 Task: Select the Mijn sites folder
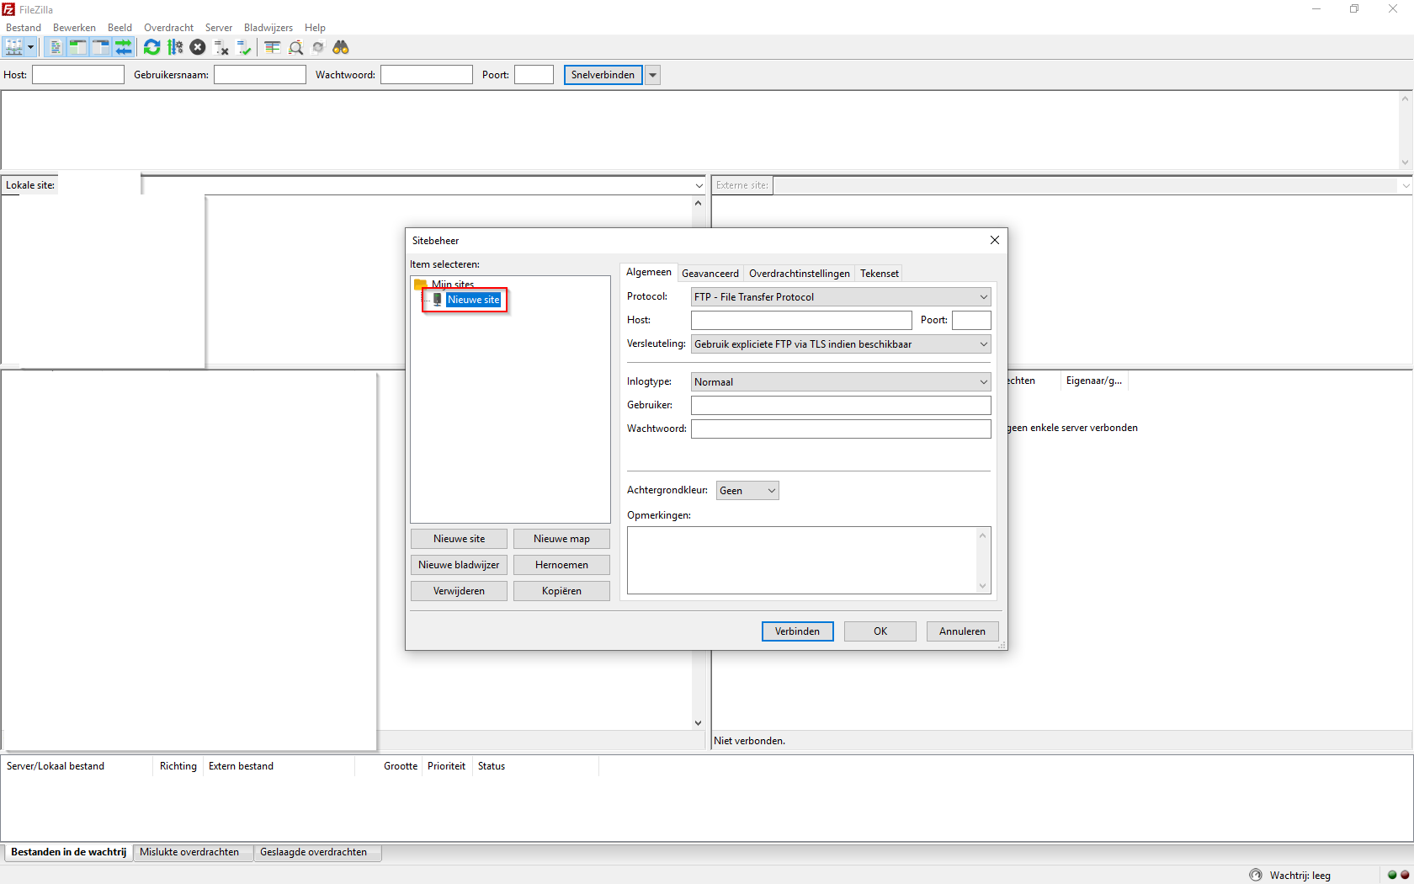tap(453, 285)
